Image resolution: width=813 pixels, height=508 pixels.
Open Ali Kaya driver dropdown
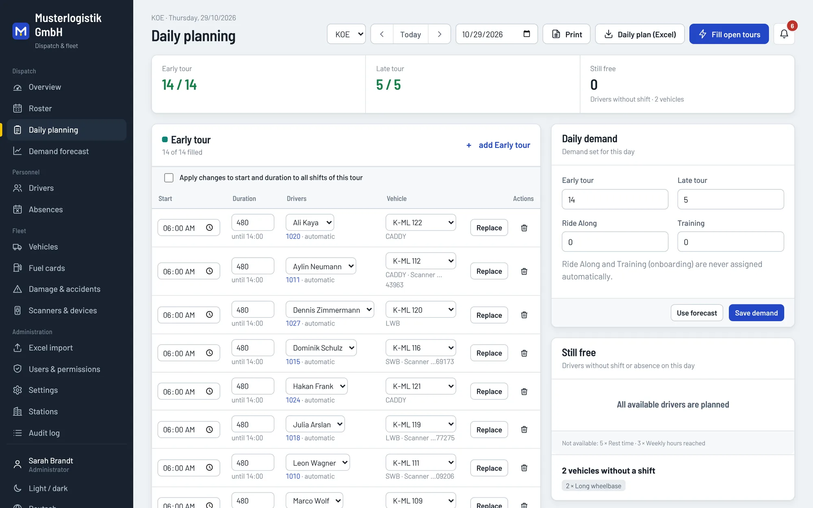click(310, 222)
